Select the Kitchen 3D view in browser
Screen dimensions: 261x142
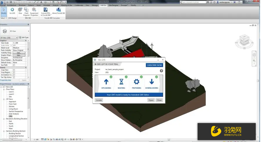coord(11,106)
